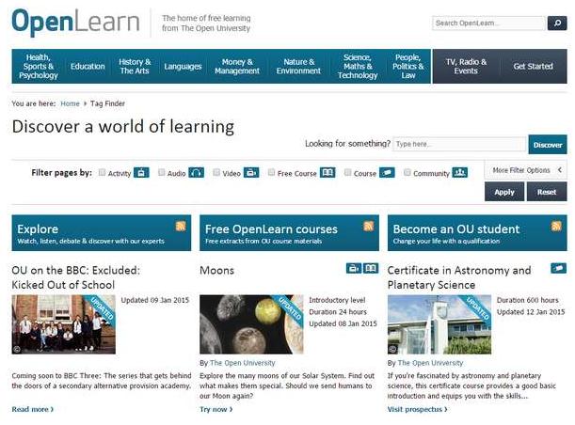
Task: Click Visit prospectus link
Action: tap(417, 409)
